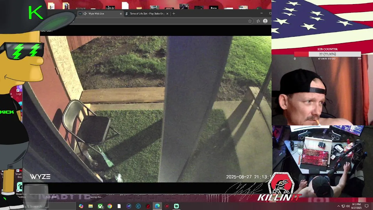Close the Tome of Life Slot tab
Screen dimensions: 373x210
[x=167, y=13]
